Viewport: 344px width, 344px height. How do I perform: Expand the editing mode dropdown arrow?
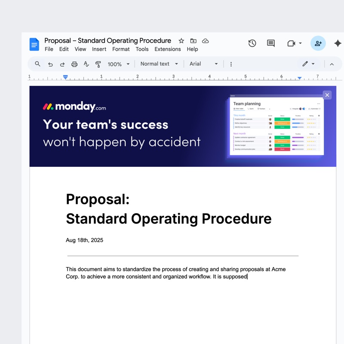313,64
